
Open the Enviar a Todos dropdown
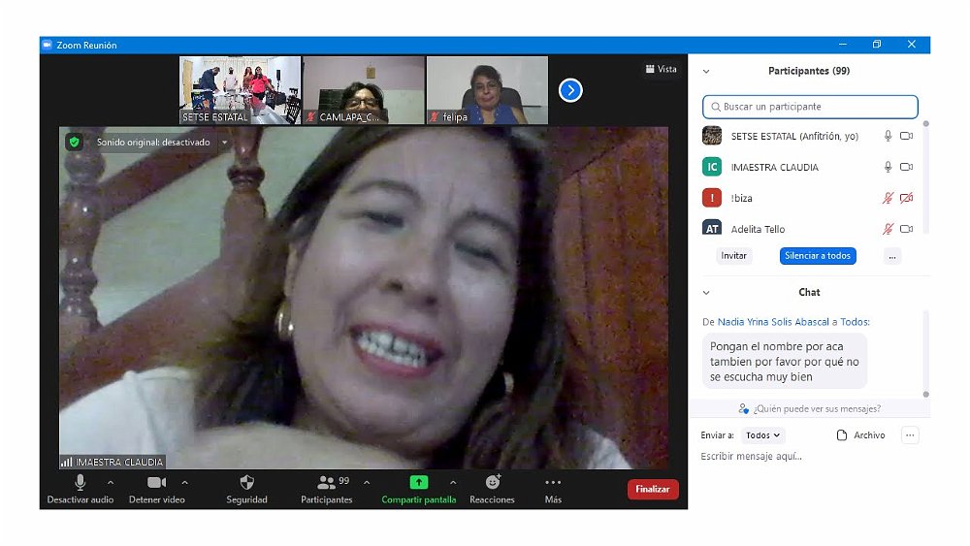[x=763, y=435]
